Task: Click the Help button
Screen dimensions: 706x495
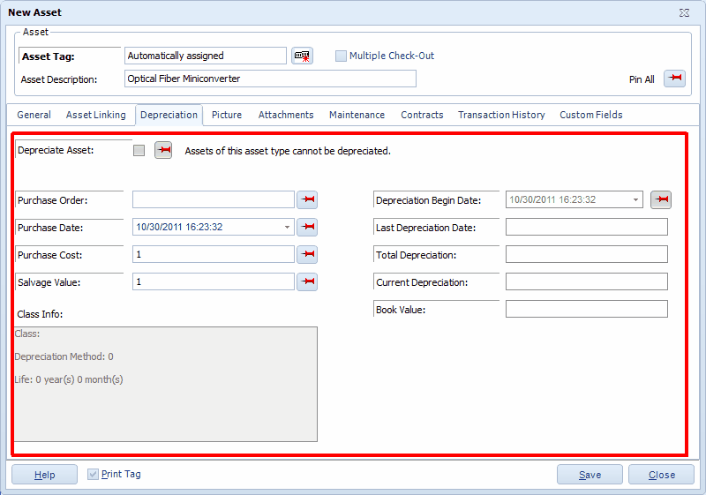Action: tap(45, 475)
